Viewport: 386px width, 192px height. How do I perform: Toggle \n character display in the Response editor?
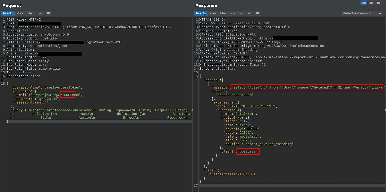249,13
